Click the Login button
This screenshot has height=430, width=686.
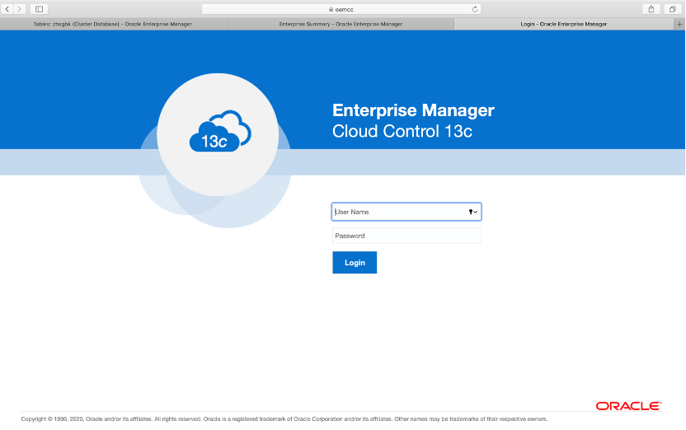pyautogui.click(x=355, y=263)
